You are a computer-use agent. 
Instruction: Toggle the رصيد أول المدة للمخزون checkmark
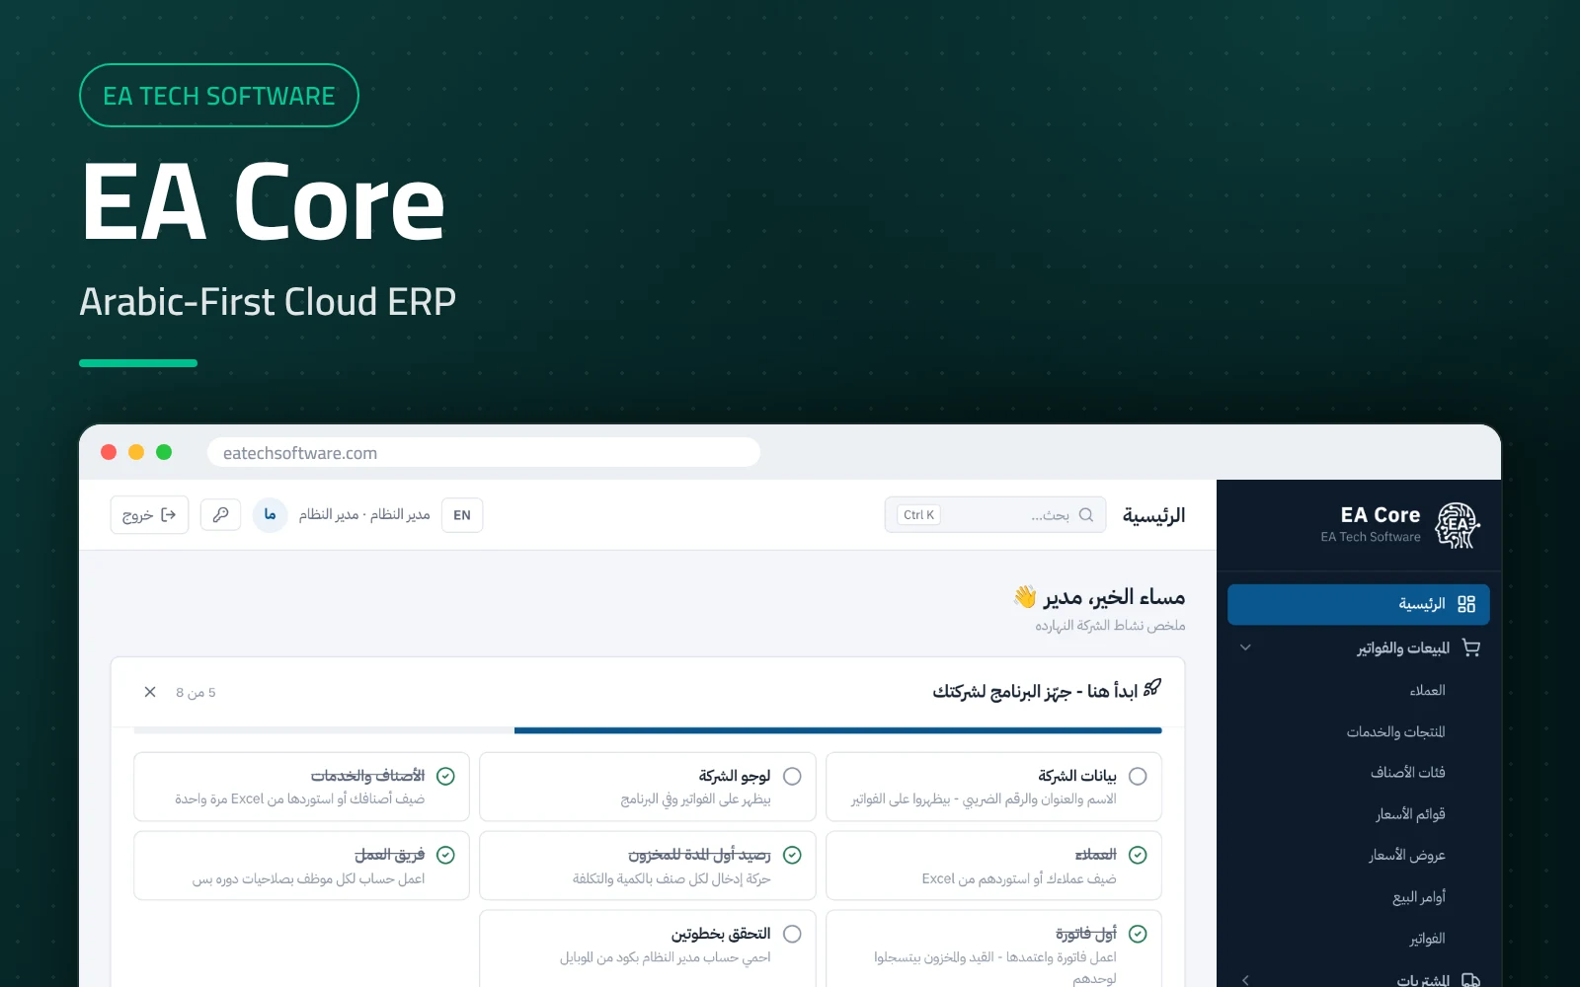(x=792, y=855)
